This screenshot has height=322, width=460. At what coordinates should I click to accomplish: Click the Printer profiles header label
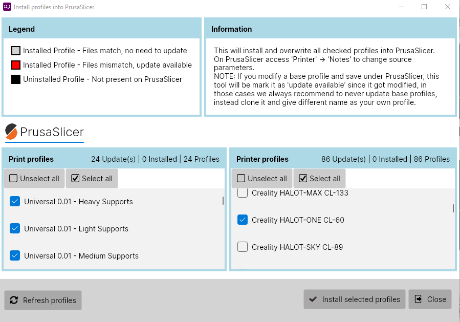(x=262, y=159)
